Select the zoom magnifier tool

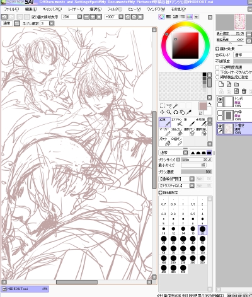point(169,112)
